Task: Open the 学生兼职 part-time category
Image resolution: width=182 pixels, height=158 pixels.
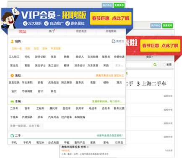Action: coord(27,83)
